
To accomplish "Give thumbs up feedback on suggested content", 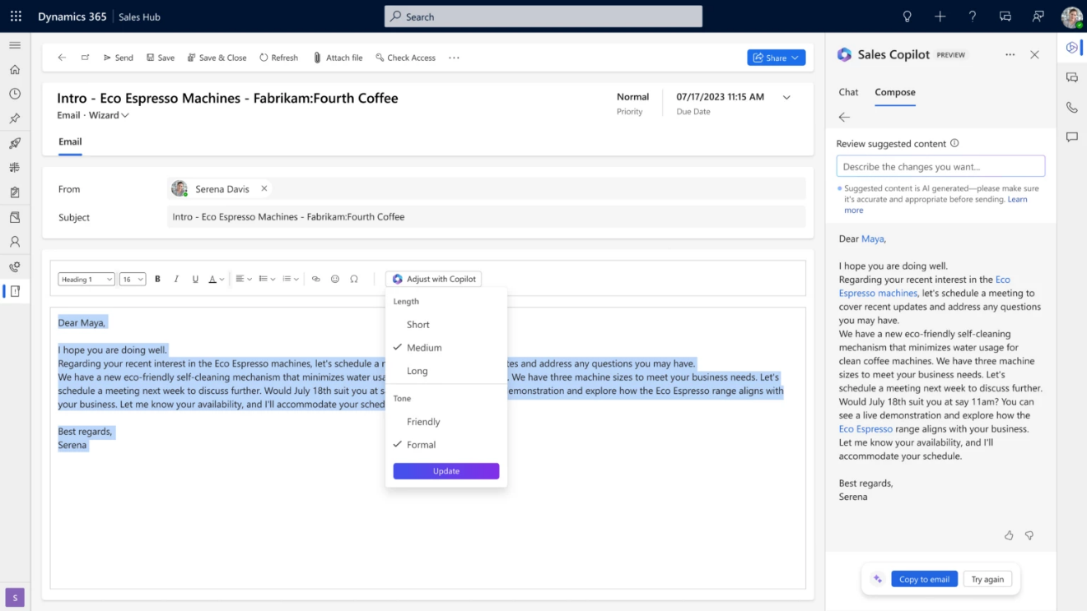I will [x=1009, y=535].
